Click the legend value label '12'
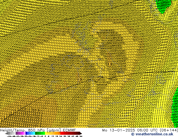Image resolution: width=178 pixels, height=137 pixels. click(x=53, y=136)
